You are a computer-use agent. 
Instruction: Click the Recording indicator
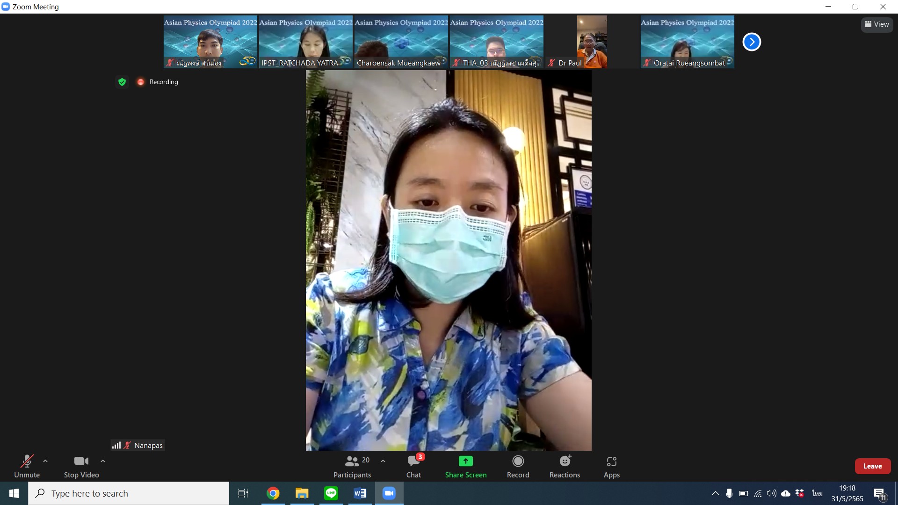pos(158,82)
